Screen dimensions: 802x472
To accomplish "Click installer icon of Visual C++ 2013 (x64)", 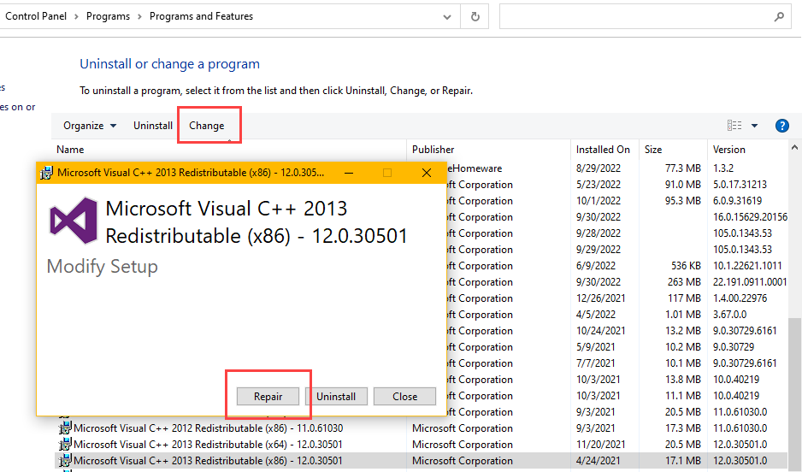I will point(65,445).
